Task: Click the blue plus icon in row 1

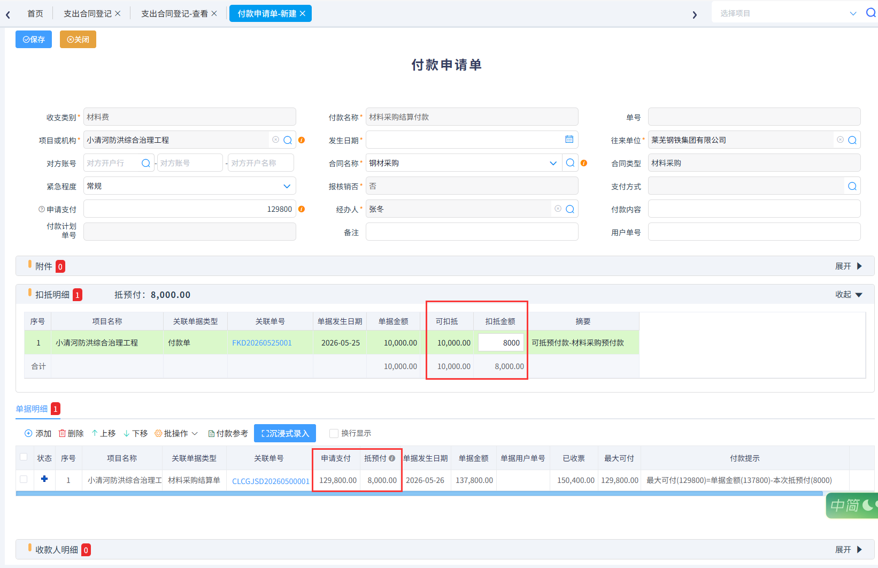Action: pyautogui.click(x=44, y=479)
